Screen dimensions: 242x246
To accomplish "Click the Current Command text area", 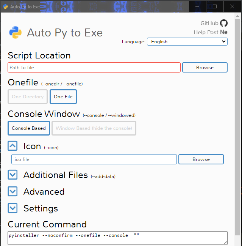I will 117,238.
